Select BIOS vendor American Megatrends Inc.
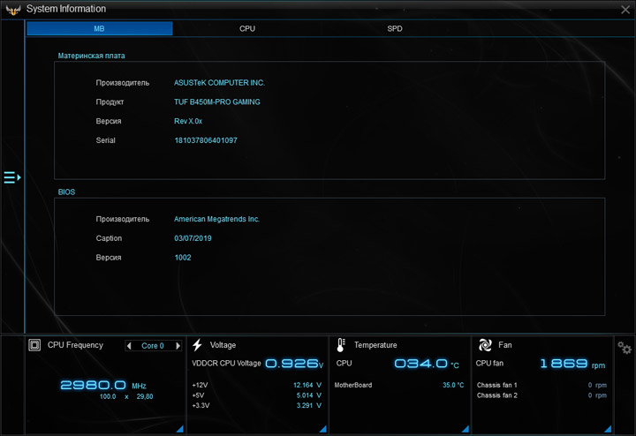This screenshot has height=436, width=636. [216, 219]
